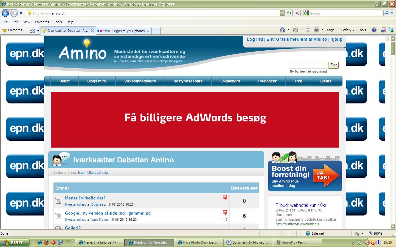Click Firefox icon in the quick launch bar

tap(47, 242)
